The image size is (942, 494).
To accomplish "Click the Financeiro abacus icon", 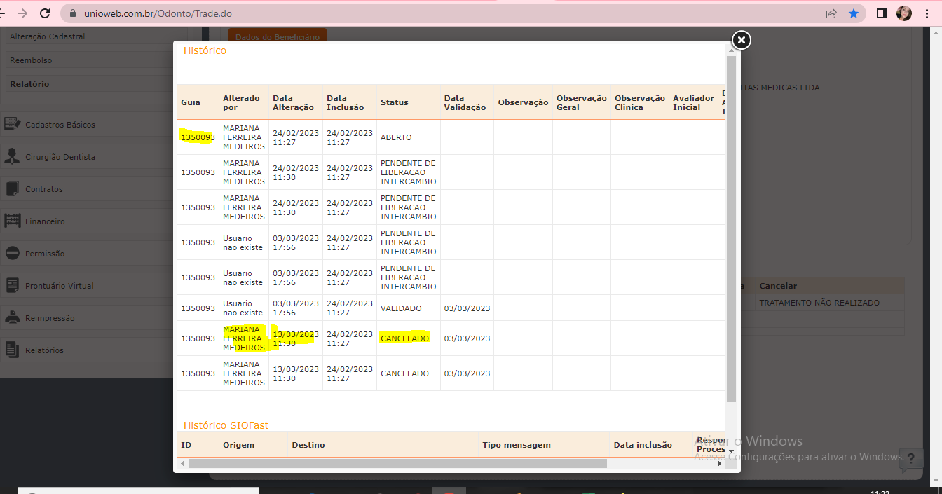I will click(12, 221).
